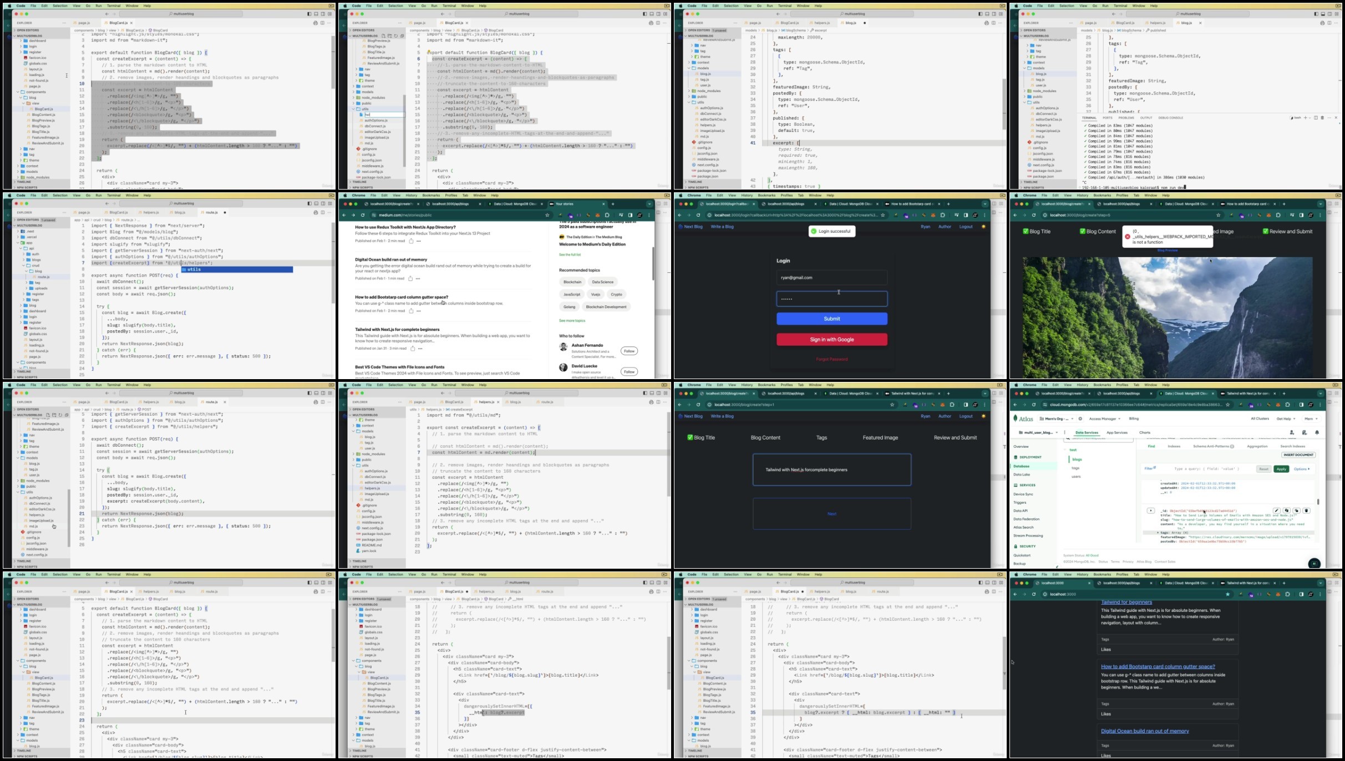
Task: Click the Atlas leaf logo
Action: (x=1016, y=418)
